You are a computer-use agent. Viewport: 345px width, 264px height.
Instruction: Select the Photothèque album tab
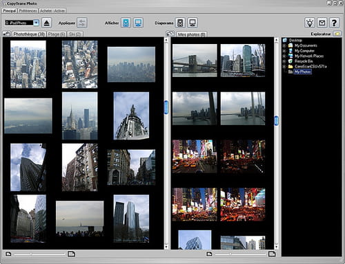pyautogui.click(x=29, y=34)
